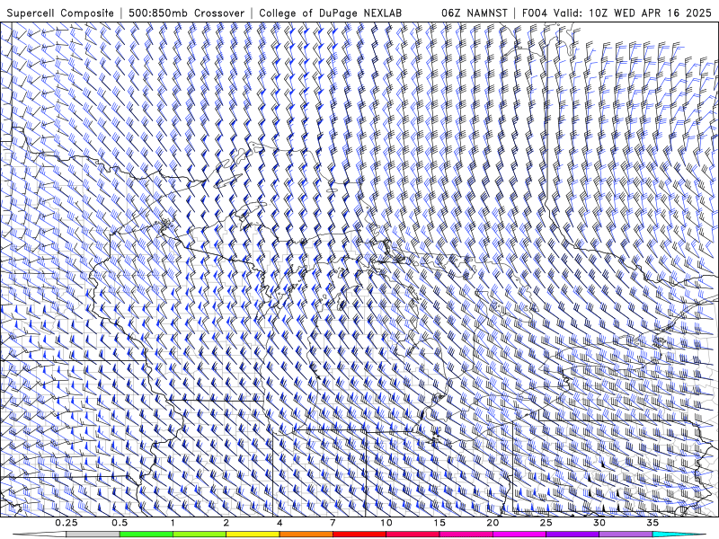Click the legend value 7
The image size is (719, 539).
333,523
